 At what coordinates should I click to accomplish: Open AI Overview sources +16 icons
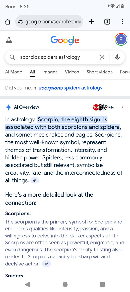pos(104,107)
